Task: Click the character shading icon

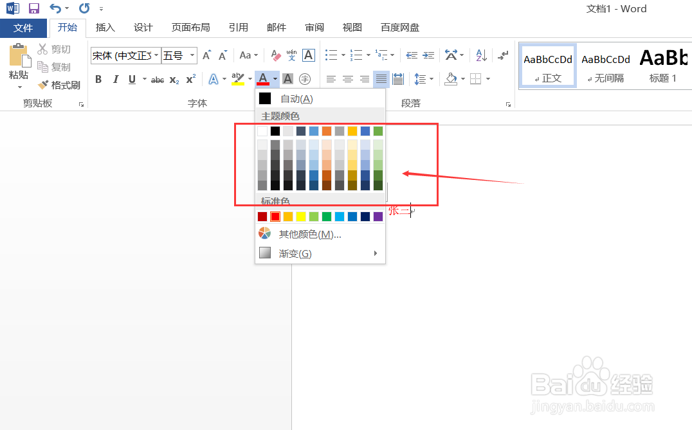Action: point(287,79)
